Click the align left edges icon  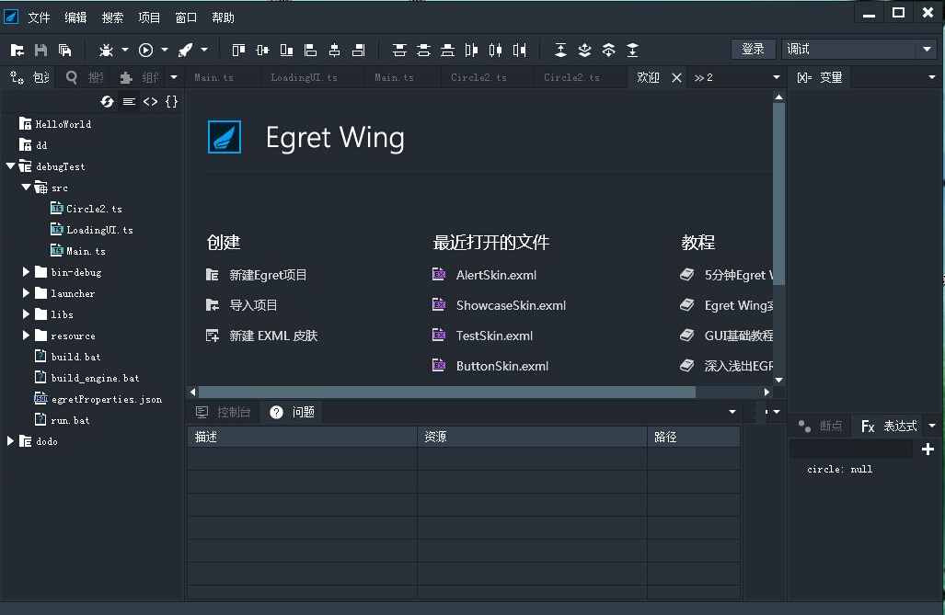click(x=310, y=50)
